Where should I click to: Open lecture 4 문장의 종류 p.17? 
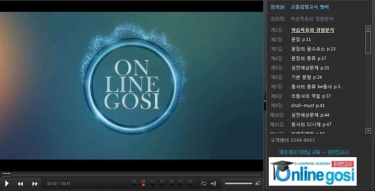(x=308, y=58)
